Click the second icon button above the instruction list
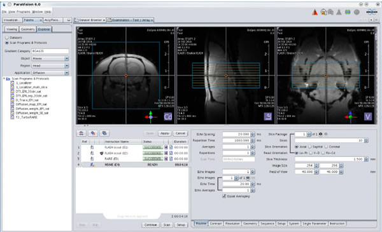 [x=93, y=133]
